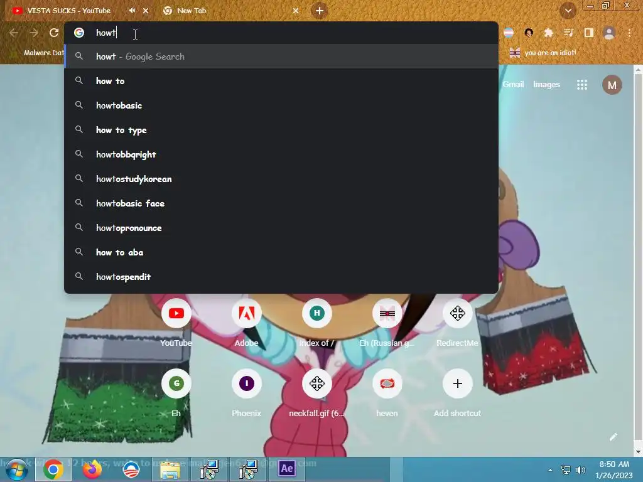643x482 pixels.
Task: Click the page scrollbar up arrow
Action: pyautogui.click(x=638, y=70)
